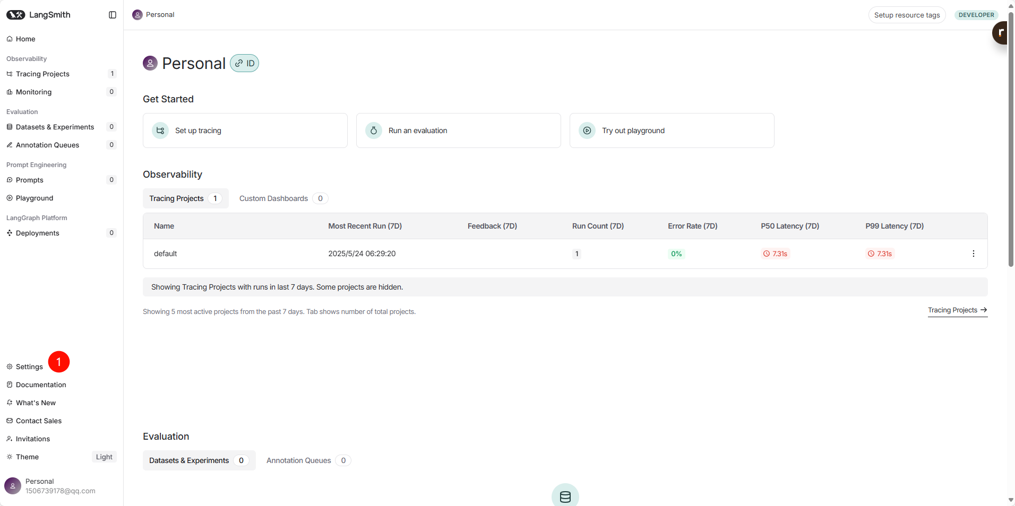Screen dimensions: 1015x506
Task: Open Datasets & Experiments in sidebar
Action: (55, 127)
